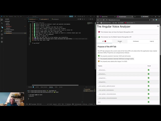Viewport: 161px width, 121px height.
Task: Toggle checkbox for 'Make Status It's Own Component'
Action: tap(35, 34)
